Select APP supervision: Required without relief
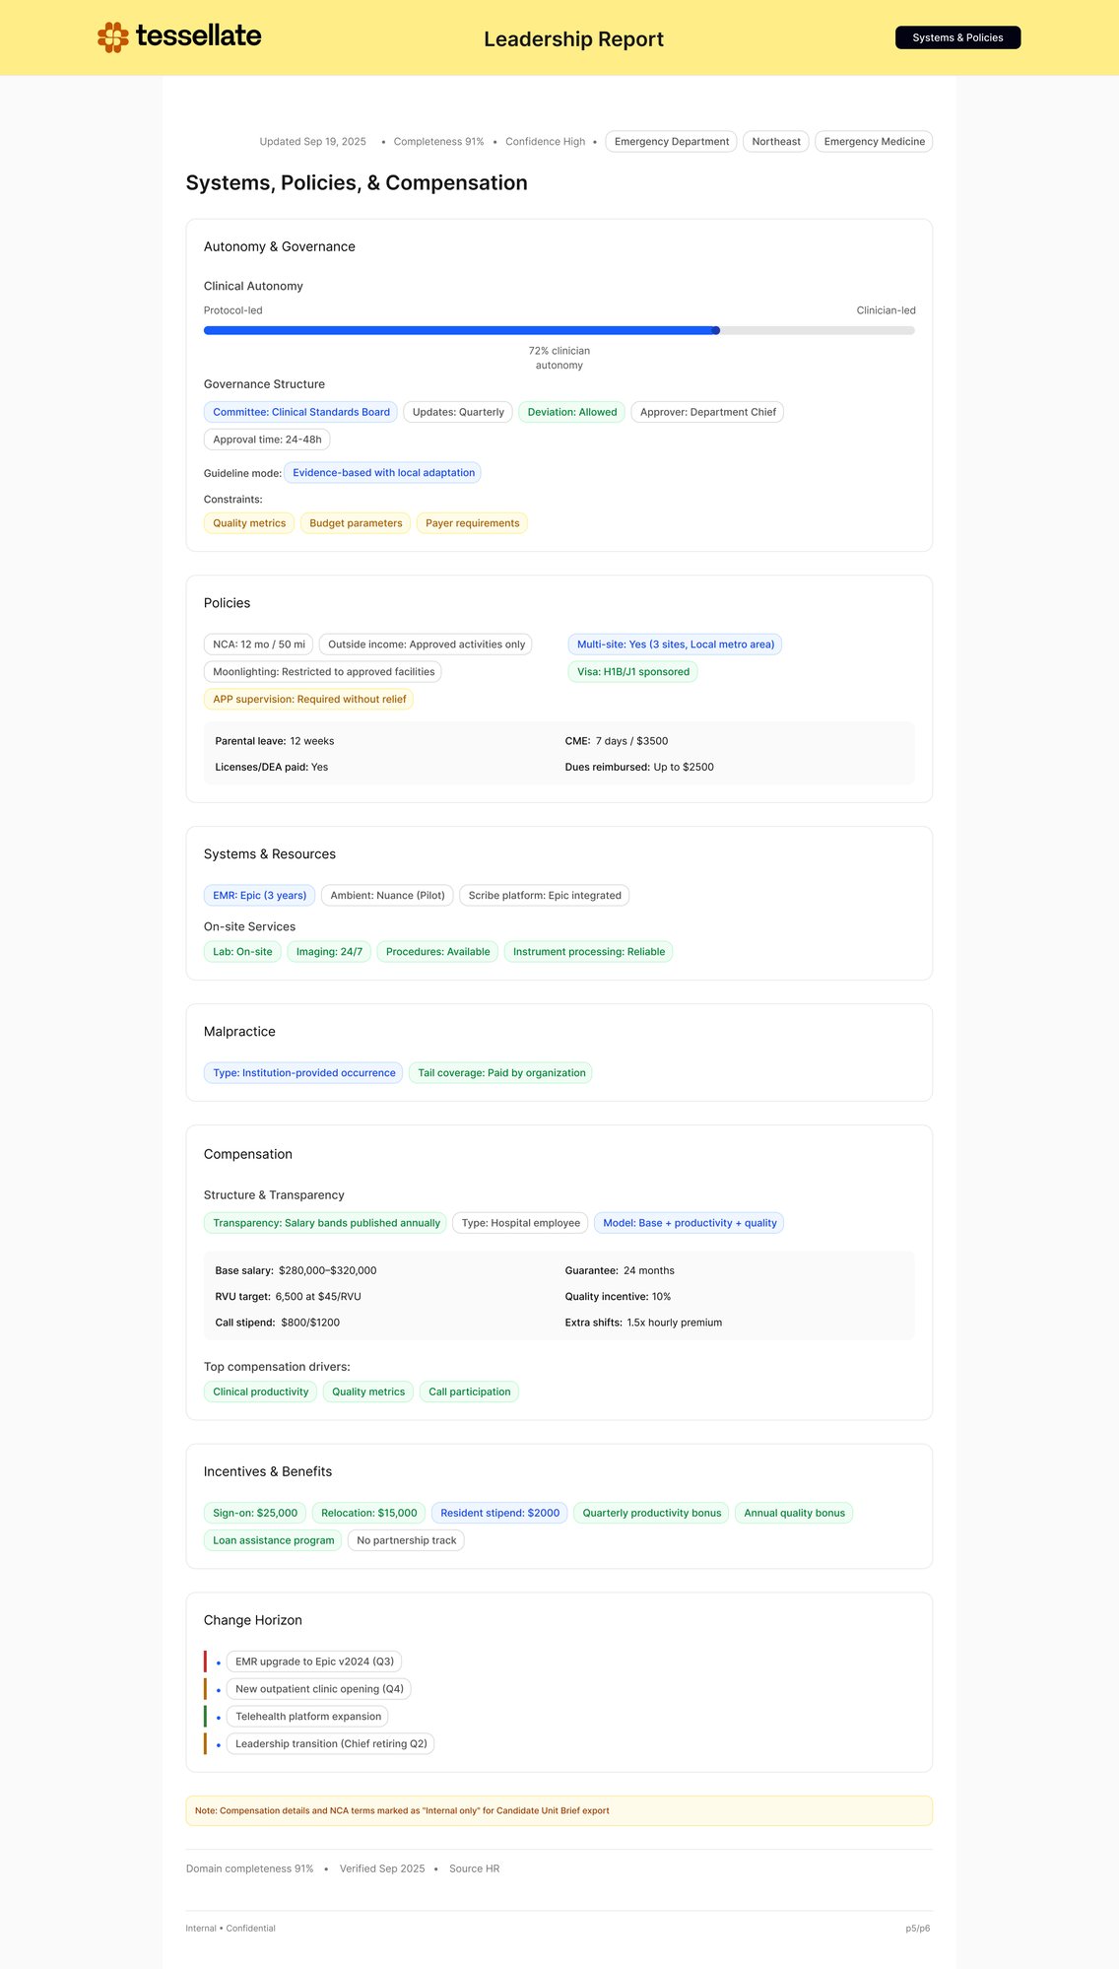Image resolution: width=1119 pixels, height=1969 pixels. pos(309,700)
